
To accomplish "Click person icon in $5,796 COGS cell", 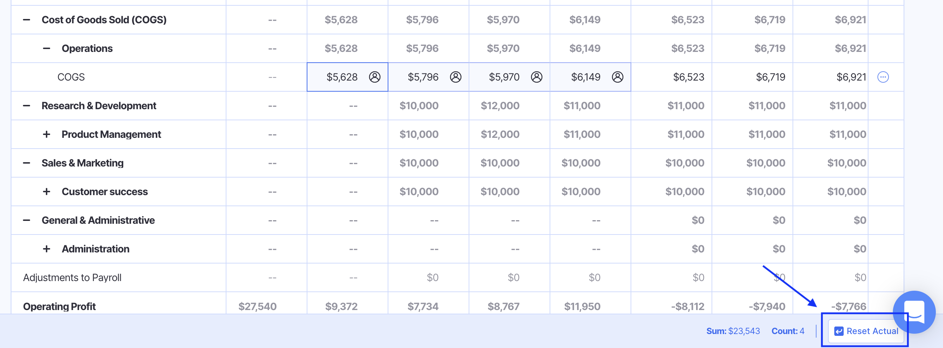I will pos(455,77).
